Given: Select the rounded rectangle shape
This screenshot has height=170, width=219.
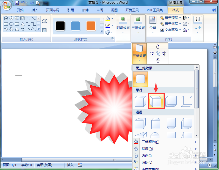Looking at the screenshot, I should pyautogui.click(x=17, y=24).
